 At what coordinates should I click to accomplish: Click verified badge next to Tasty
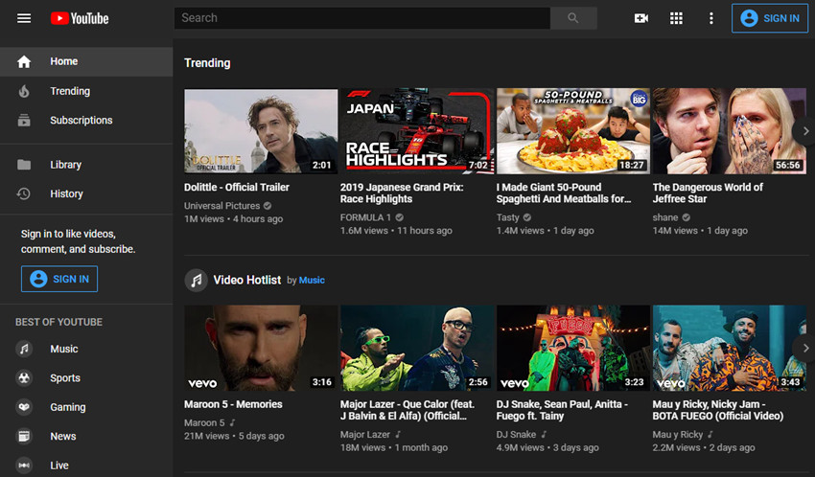pyautogui.click(x=527, y=217)
